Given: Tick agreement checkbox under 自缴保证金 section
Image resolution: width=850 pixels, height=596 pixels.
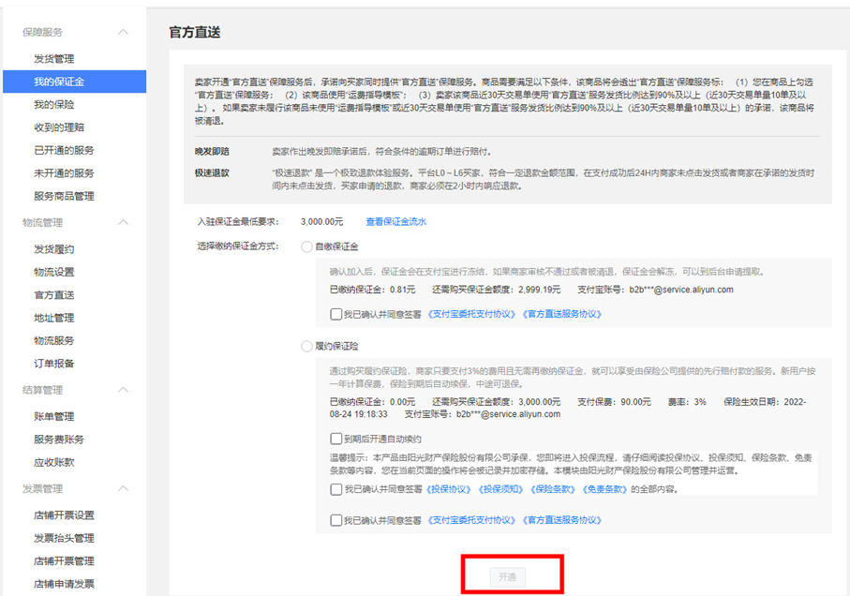Looking at the screenshot, I should pyautogui.click(x=336, y=314).
